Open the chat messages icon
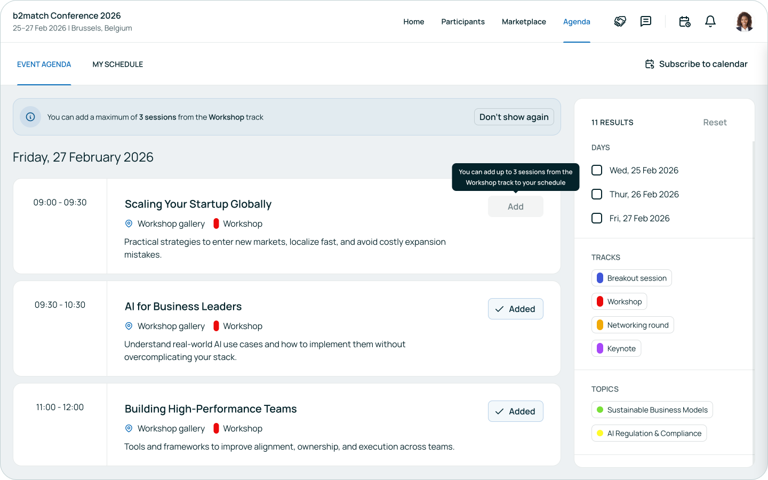768x480 pixels. point(646,21)
